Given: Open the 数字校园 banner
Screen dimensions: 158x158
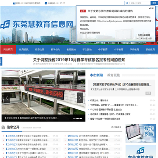Looking at the screenshot, I should [x=141, y=133].
